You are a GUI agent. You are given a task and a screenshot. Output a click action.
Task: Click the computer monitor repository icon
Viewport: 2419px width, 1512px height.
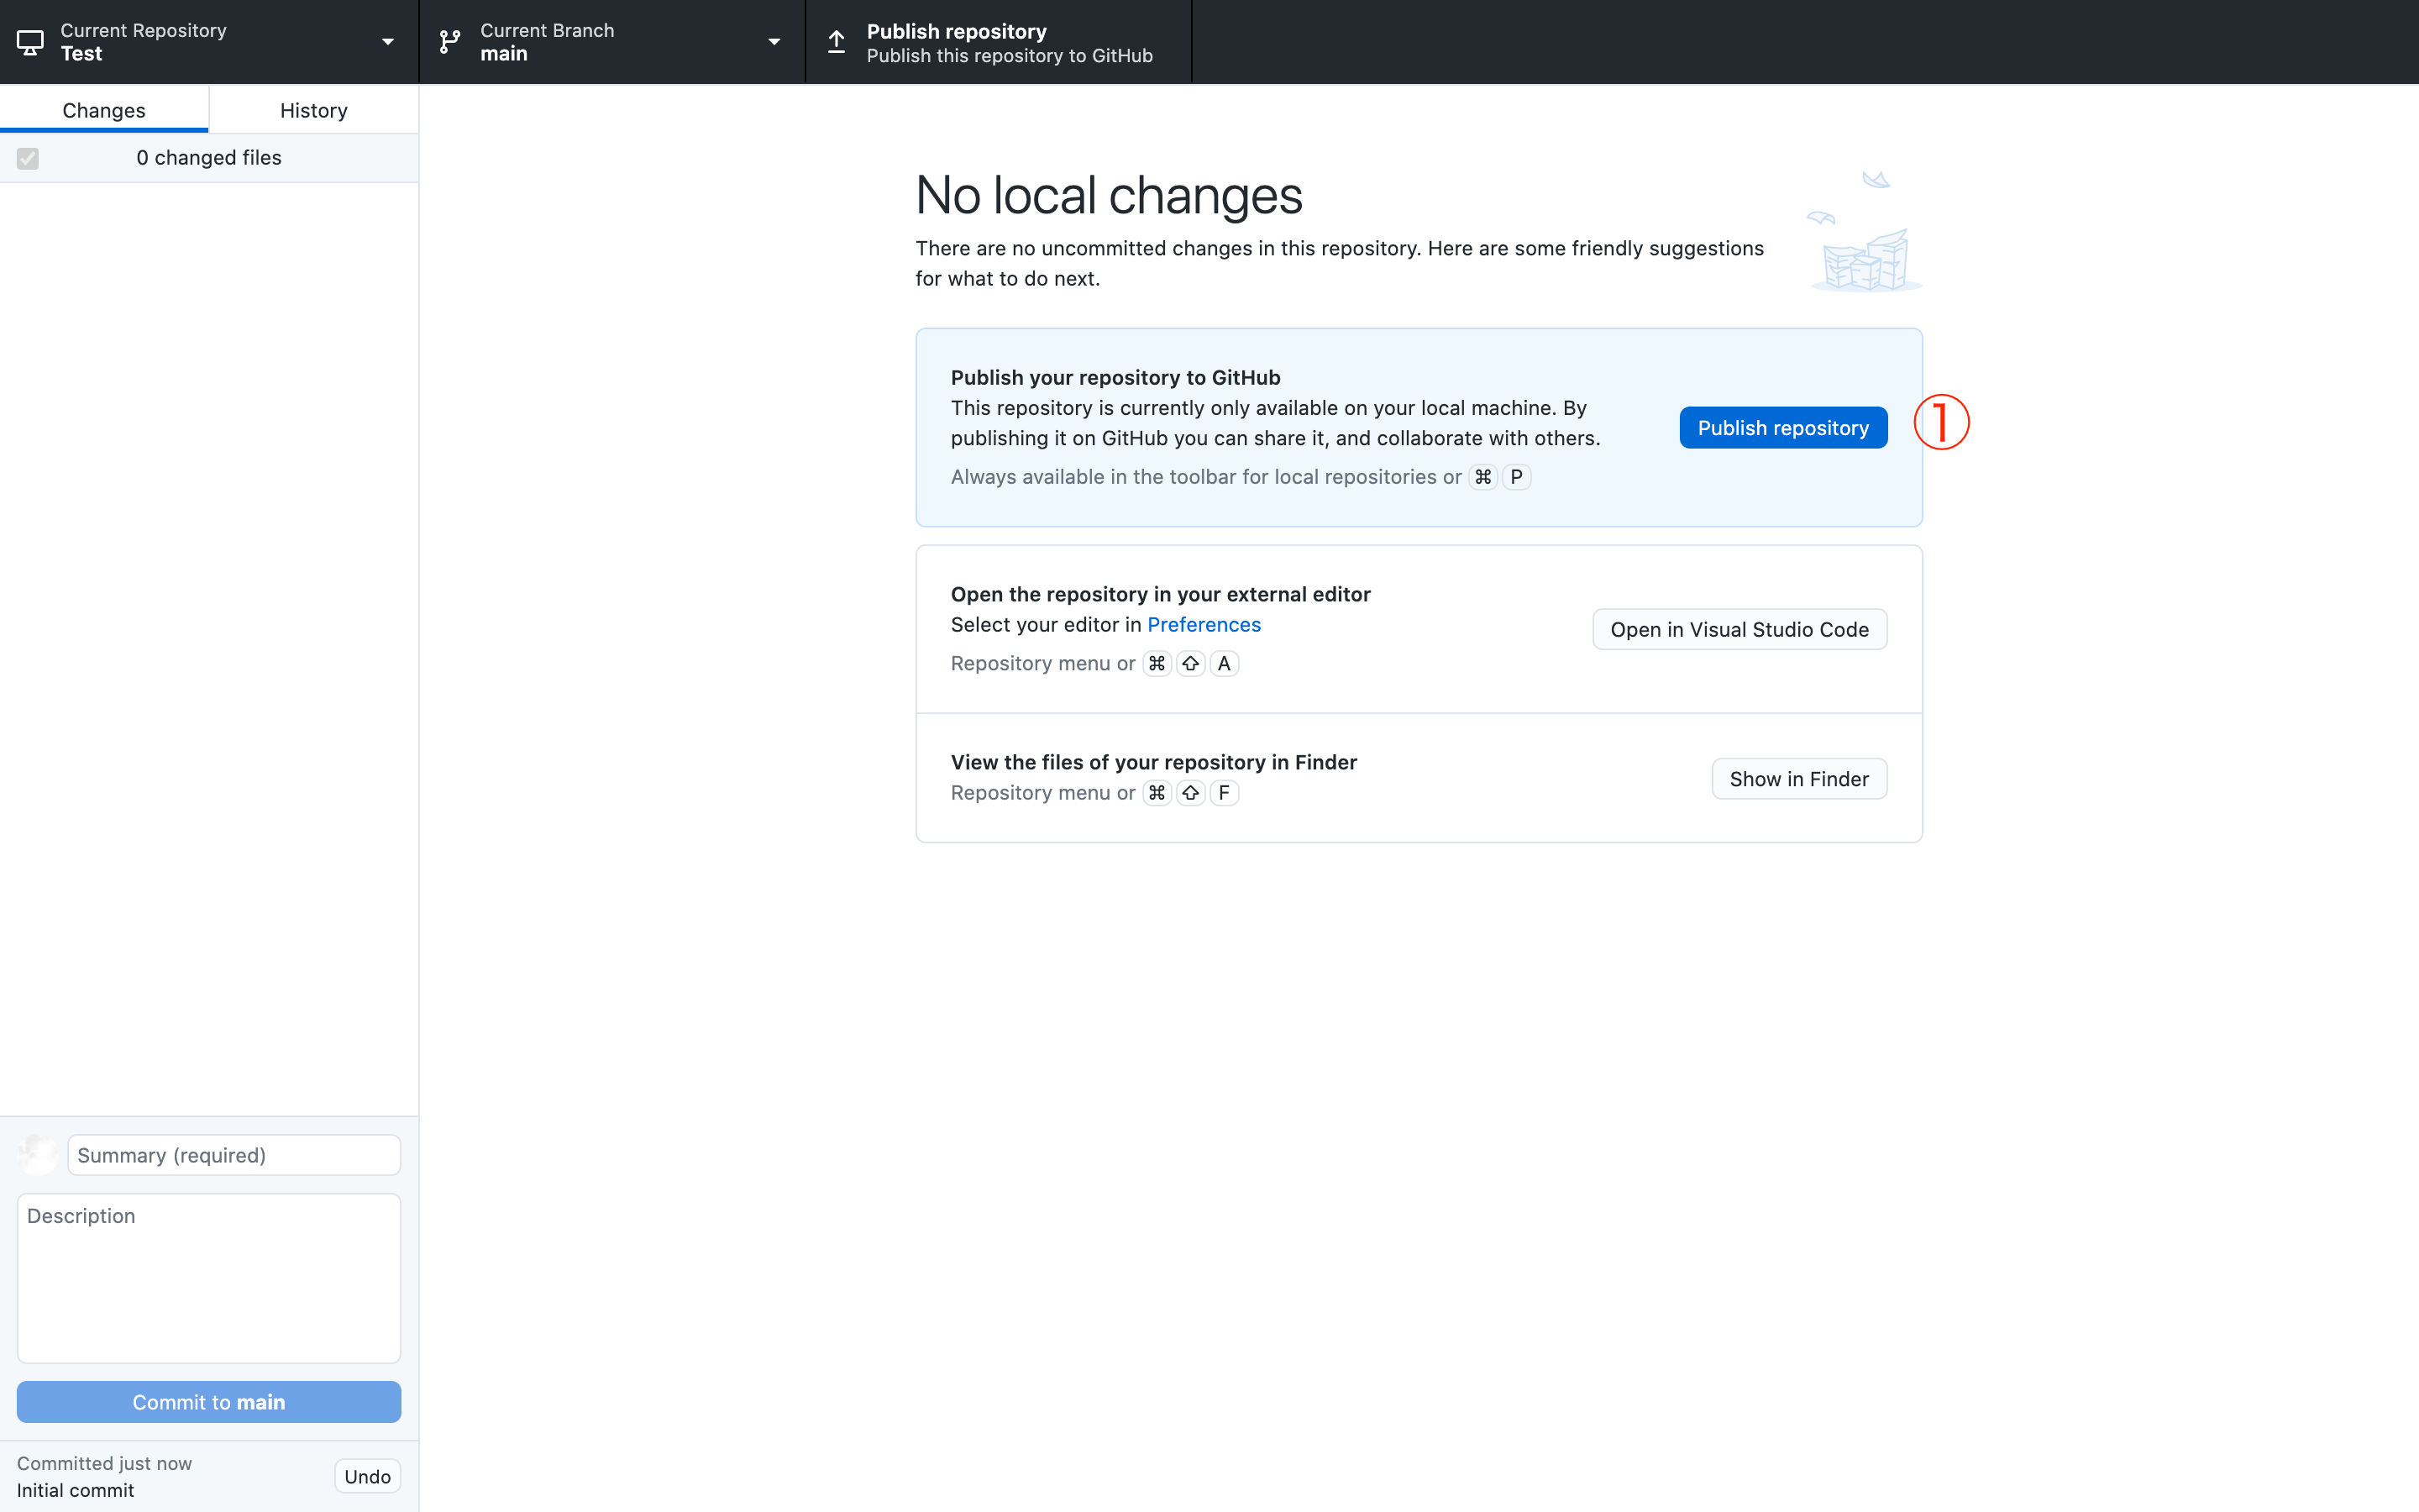30,42
